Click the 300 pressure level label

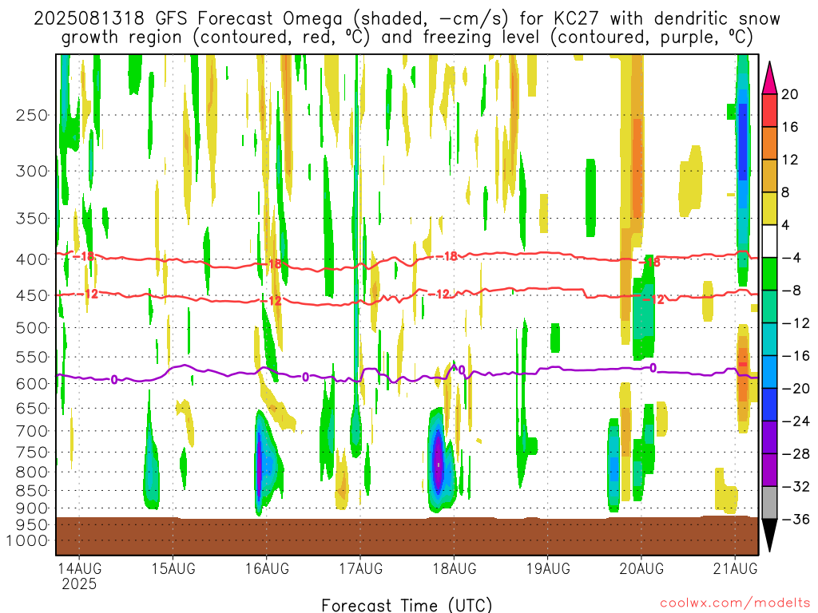click(32, 171)
